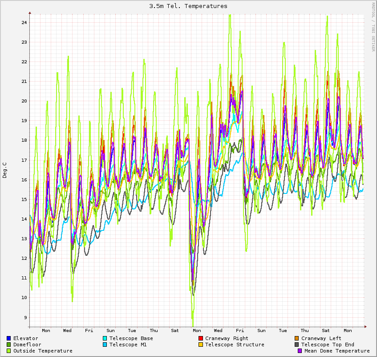The height and width of the screenshot is (357, 377).
Task: Click the purple Mean Dome Temperature swatch
Action: pyautogui.click(x=300, y=351)
